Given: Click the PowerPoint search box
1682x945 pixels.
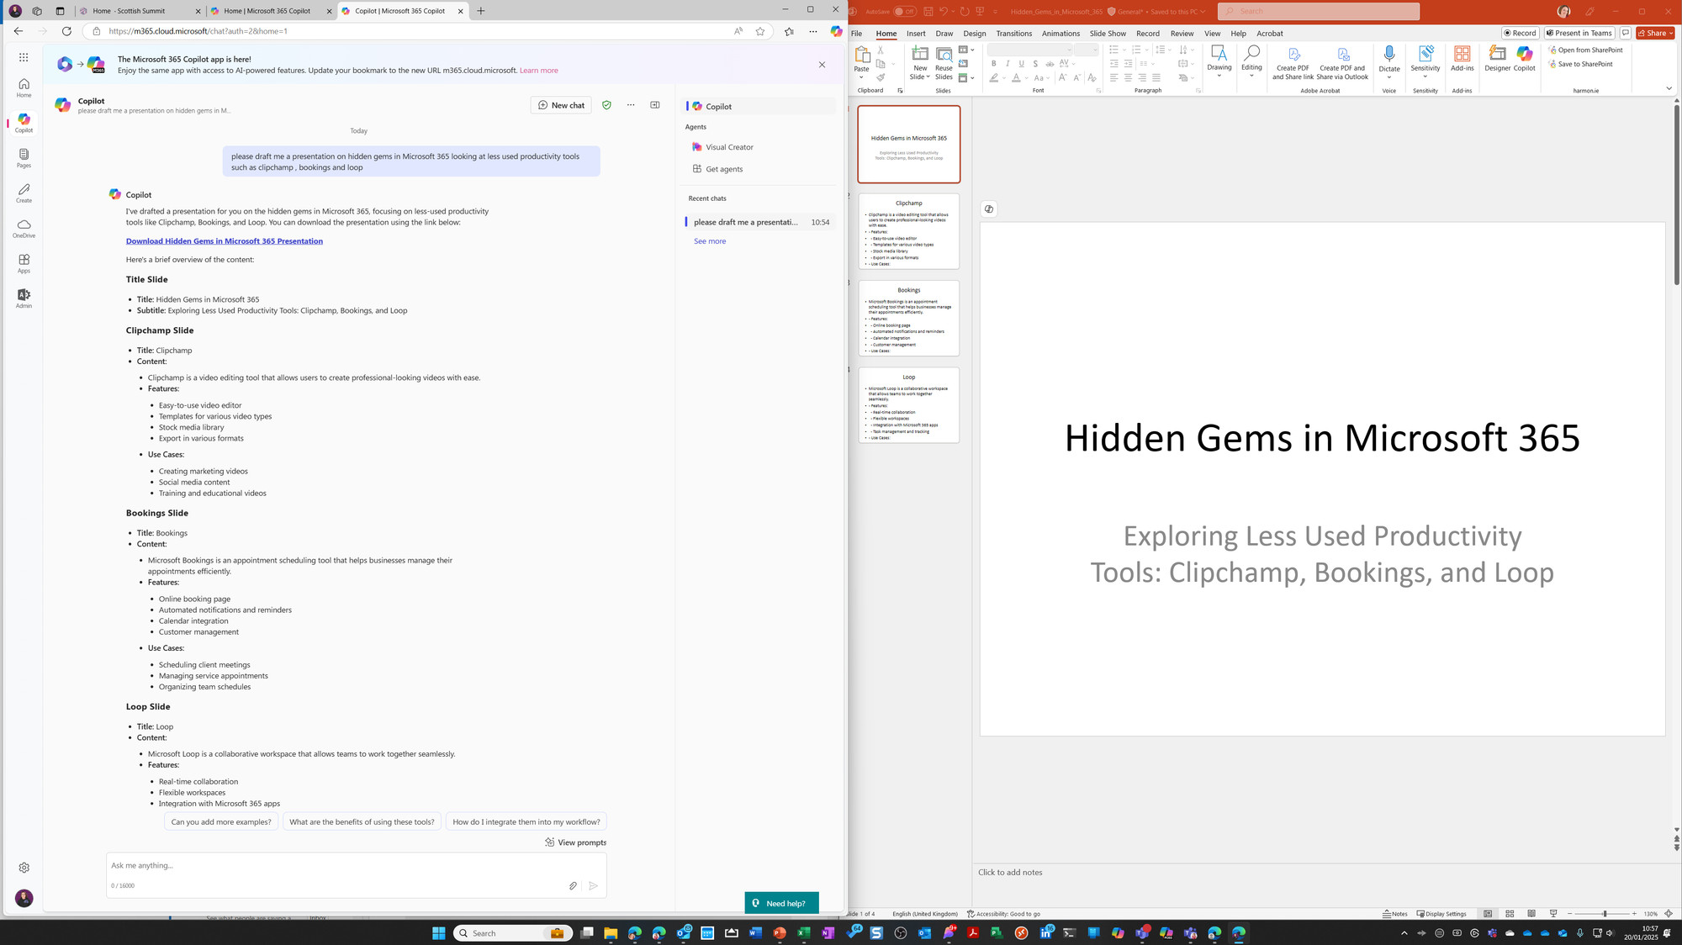Looking at the screenshot, I should click(1318, 11).
